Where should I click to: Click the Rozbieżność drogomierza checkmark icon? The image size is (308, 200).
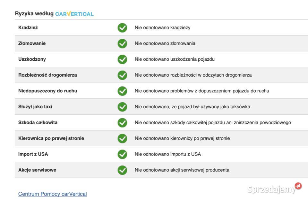pyautogui.click(x=122, y=75)
